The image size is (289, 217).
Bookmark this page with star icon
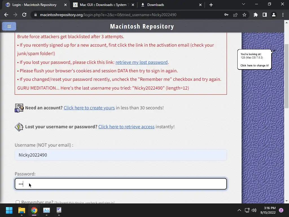244,15
